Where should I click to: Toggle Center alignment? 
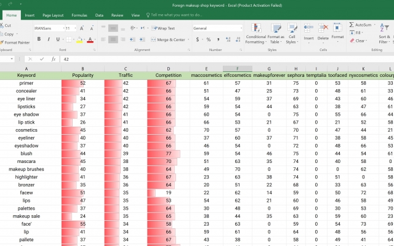pyautogui.click(x=113, y=39)
